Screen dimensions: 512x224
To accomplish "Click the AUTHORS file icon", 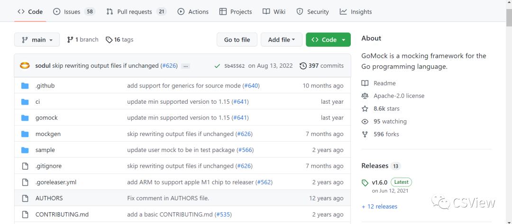I will [25, 198].
